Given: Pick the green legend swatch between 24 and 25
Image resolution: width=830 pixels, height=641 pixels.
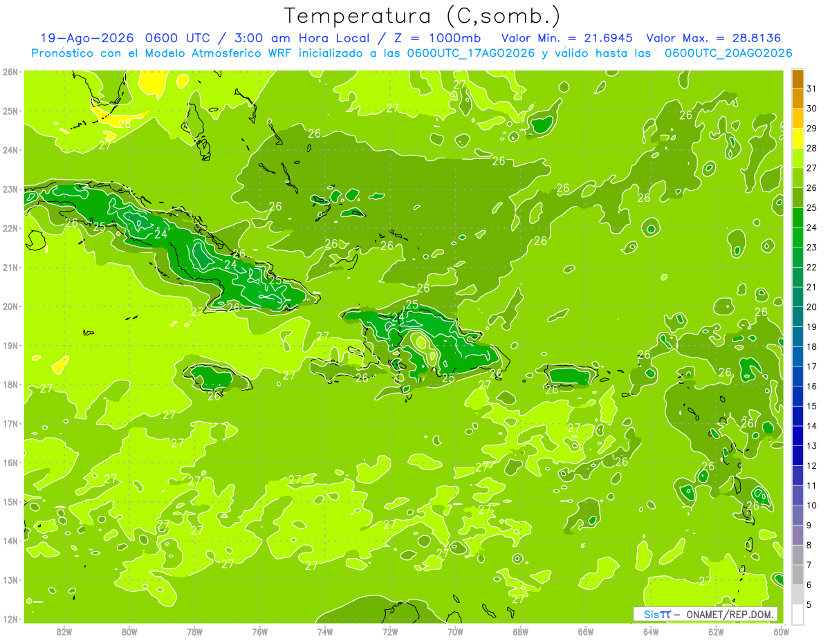Looking at the screenshot, I should pos(797,218).
